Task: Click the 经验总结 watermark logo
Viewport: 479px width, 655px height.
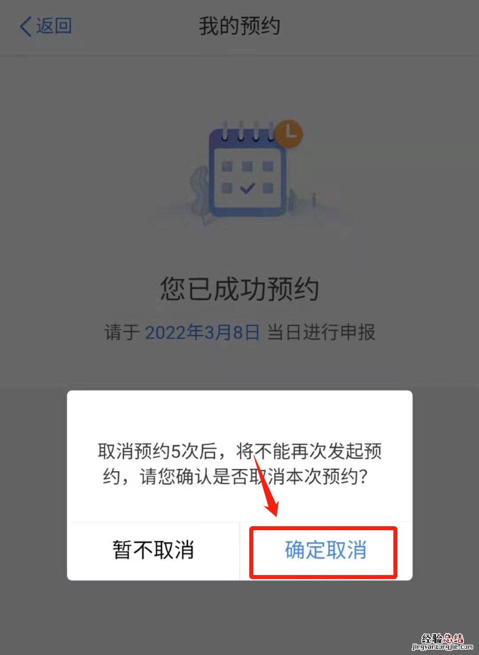Action: (442, 638)
